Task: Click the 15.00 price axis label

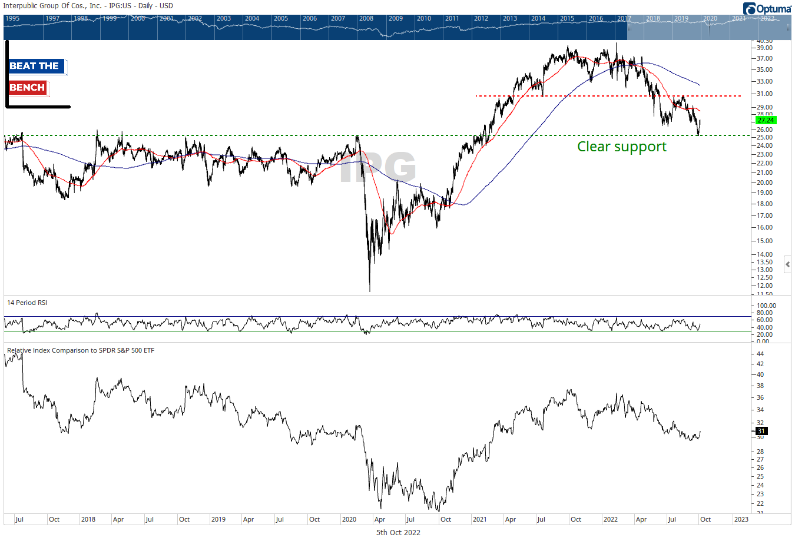Action: [765, 241]
